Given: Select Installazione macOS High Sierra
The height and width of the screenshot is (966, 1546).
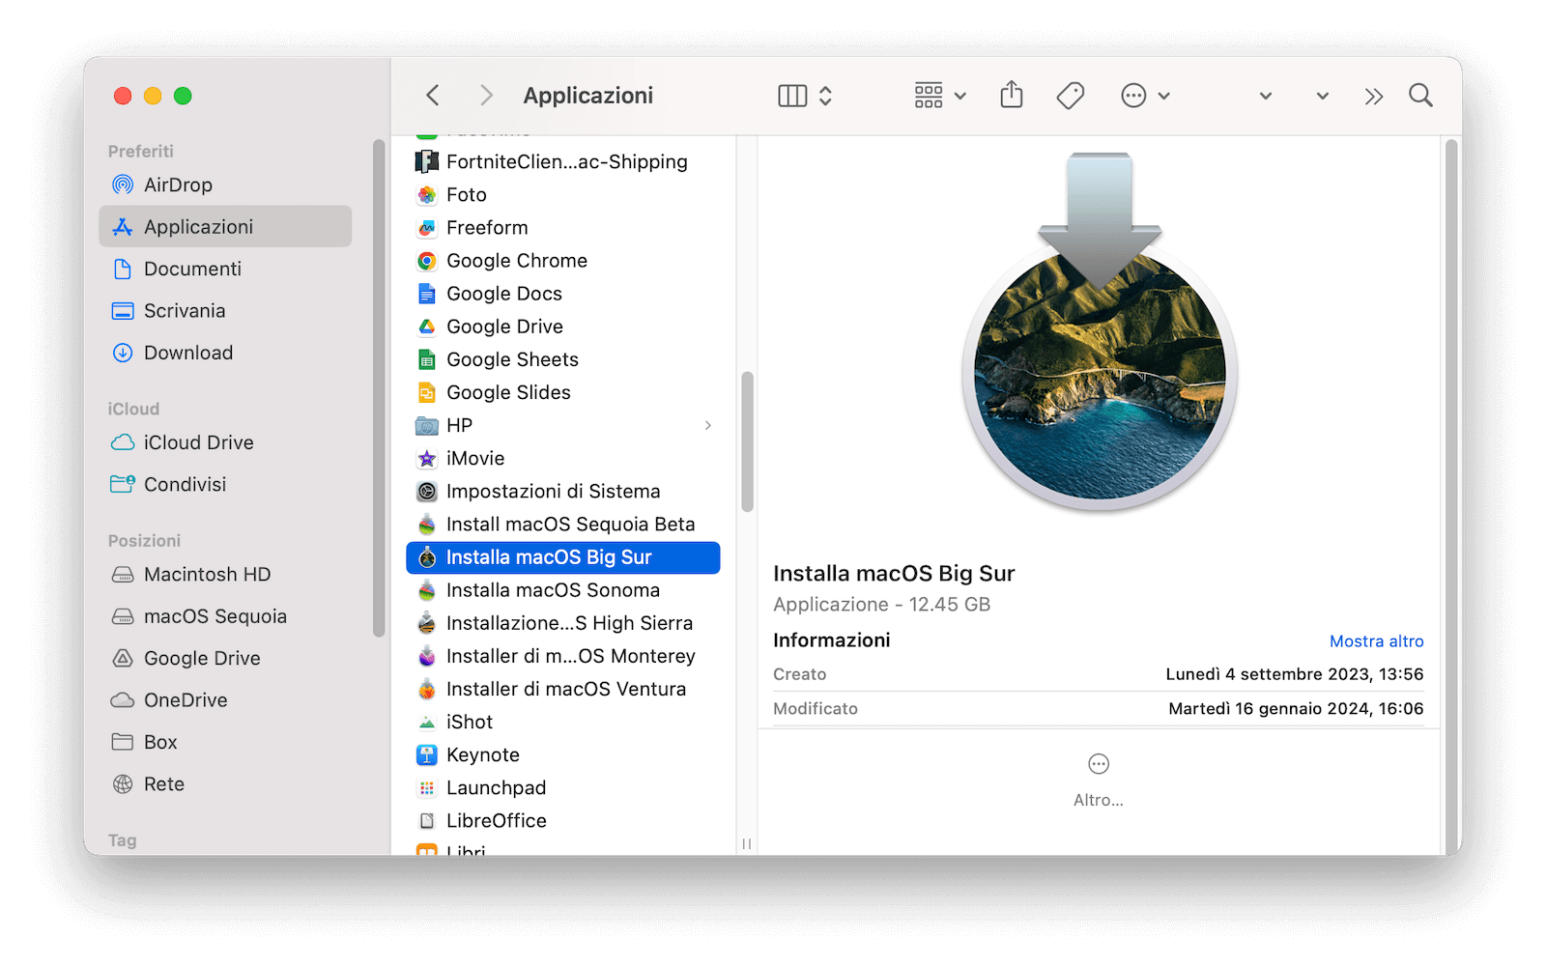Looking at the screenshot, I should (563, 623).
